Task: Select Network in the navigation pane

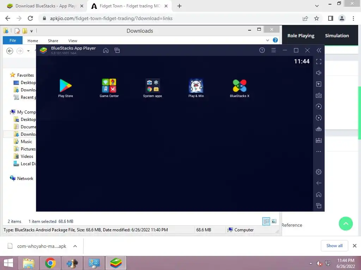Action: coord(22,178)
